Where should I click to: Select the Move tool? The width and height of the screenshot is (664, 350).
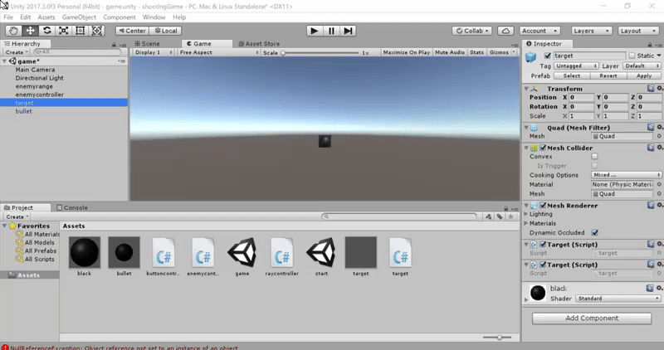click(x=30, y=31)
